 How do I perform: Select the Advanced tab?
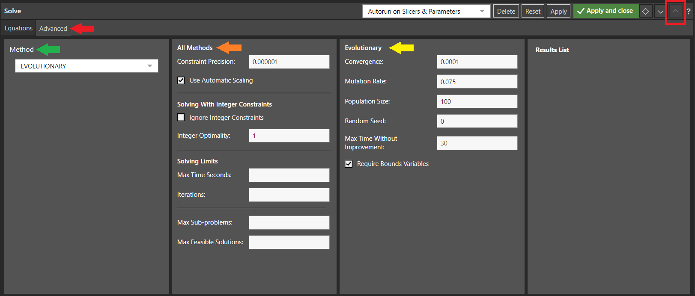tap(53, 29)
